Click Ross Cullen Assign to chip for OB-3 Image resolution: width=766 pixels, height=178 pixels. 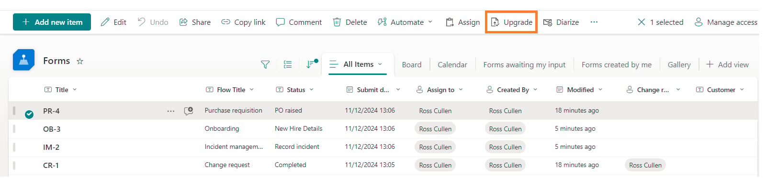tap(435, 129)
